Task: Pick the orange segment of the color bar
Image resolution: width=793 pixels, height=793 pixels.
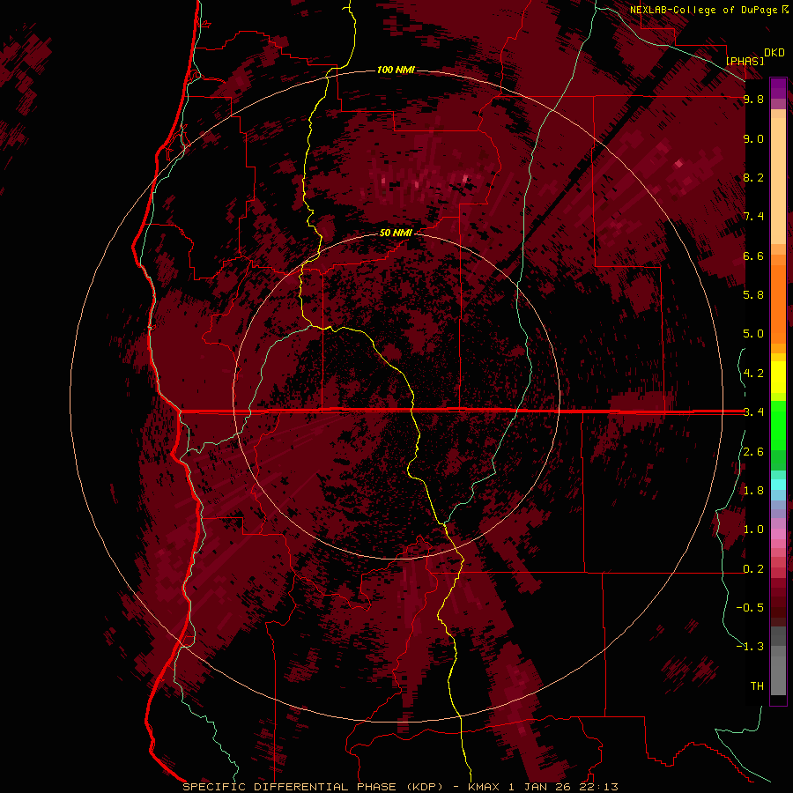Action: pos(778,303)
